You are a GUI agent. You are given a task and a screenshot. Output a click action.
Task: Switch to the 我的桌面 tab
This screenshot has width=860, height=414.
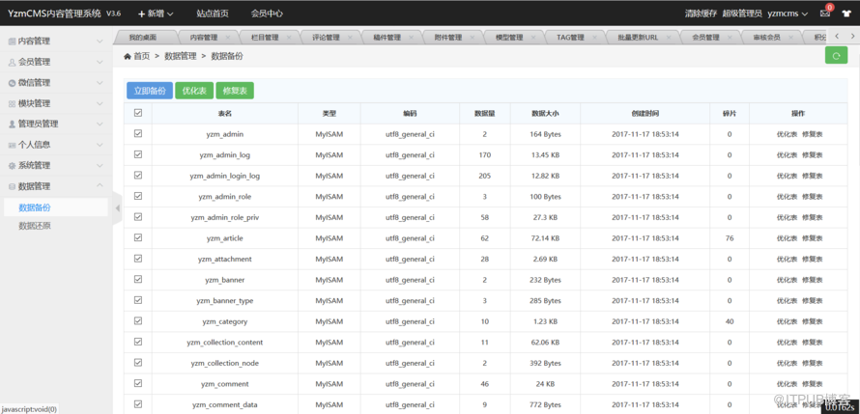tap(143, 38)
